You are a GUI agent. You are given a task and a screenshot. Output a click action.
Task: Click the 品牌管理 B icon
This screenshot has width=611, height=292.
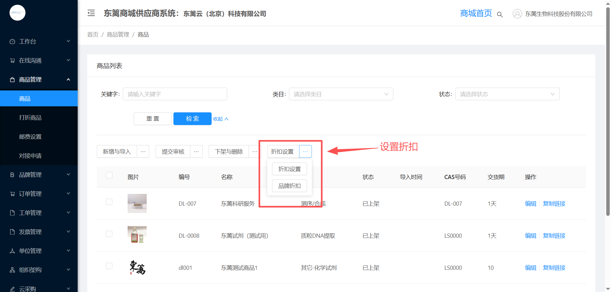coord(12,175)
